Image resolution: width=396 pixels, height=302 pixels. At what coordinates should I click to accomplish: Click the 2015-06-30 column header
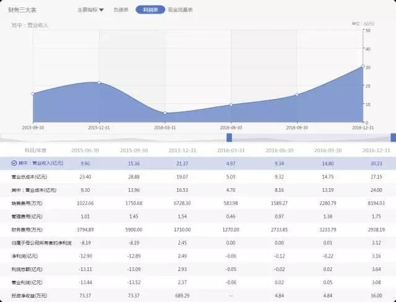point(85,150)
